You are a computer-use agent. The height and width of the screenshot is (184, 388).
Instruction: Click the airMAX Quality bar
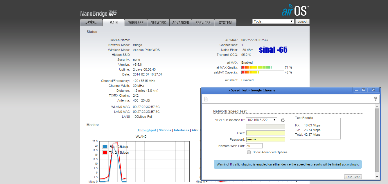(263, 67)
